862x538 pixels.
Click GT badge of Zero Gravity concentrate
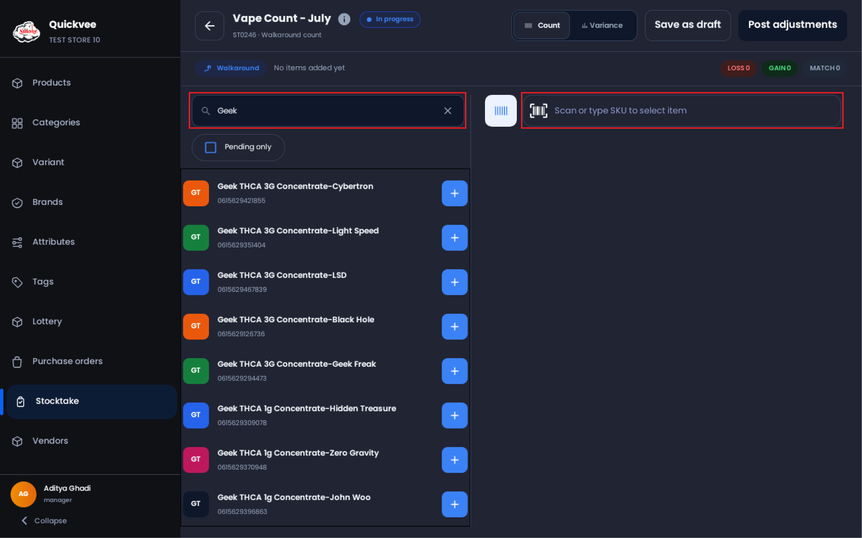pyautogui.click(x=196, y=460)
